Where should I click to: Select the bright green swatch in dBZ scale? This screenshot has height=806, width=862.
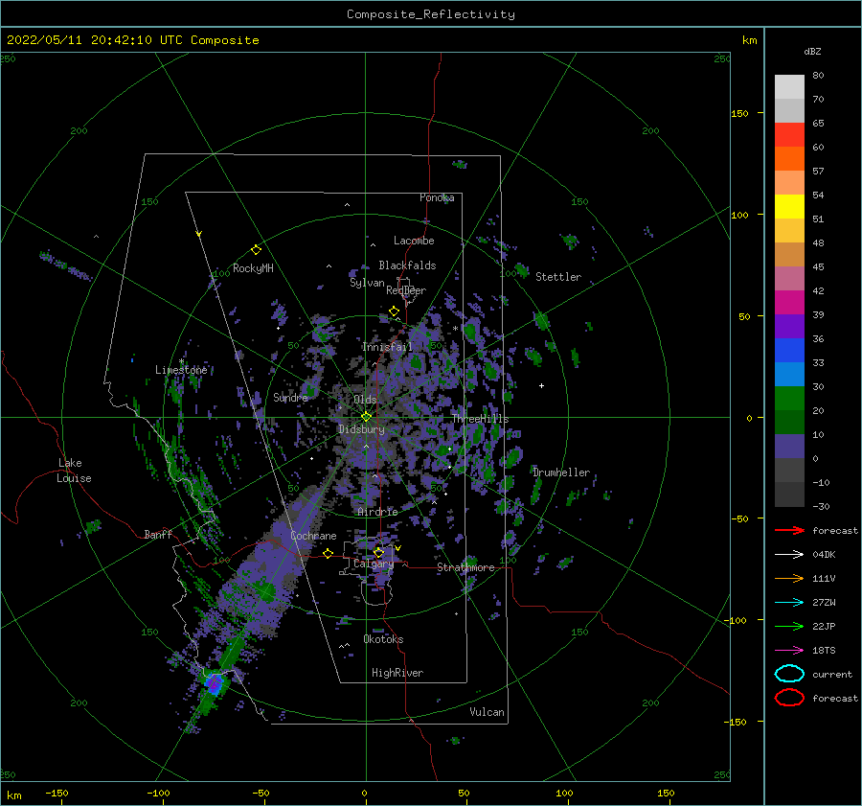[x=789, y=398]
